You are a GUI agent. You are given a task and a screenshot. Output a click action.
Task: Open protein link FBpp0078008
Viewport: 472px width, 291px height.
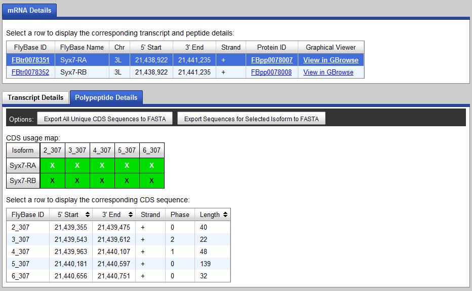click(271, 72)
